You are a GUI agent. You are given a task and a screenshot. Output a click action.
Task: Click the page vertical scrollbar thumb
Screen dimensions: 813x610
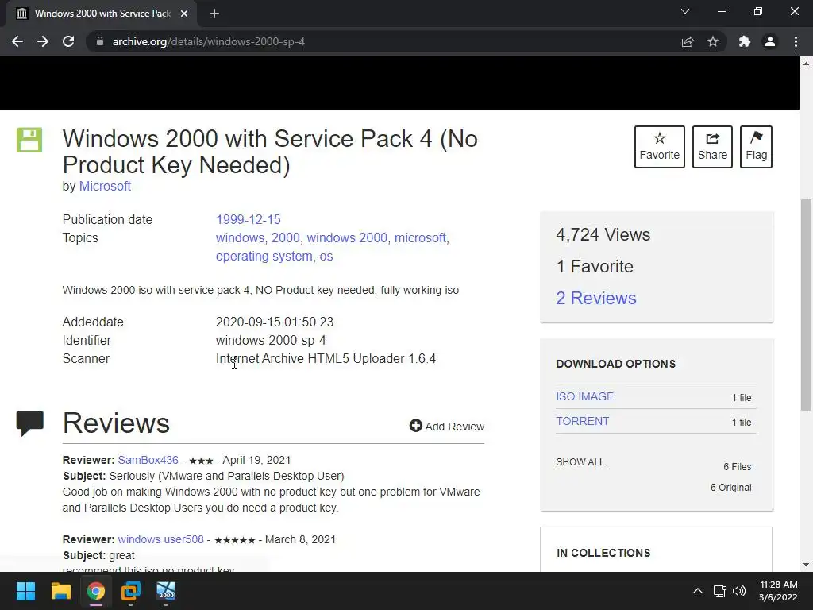click(807, 305)
